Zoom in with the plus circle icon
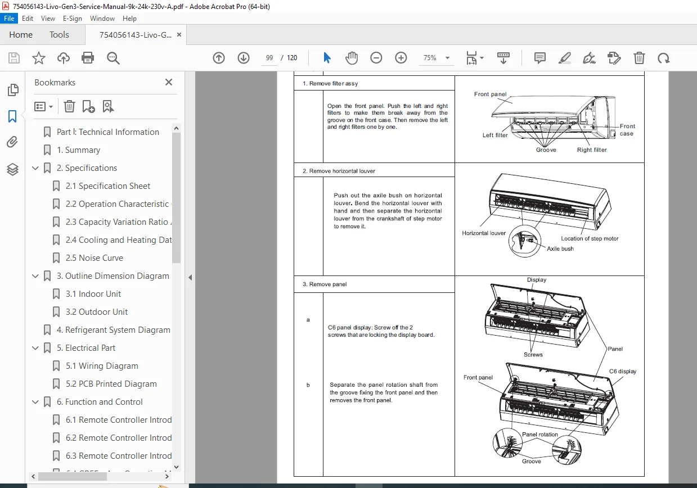Screen dimensions: 697x488 (x=401, y=58)
